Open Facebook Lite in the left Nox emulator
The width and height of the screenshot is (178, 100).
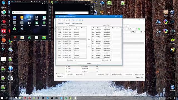pos(29,23)
